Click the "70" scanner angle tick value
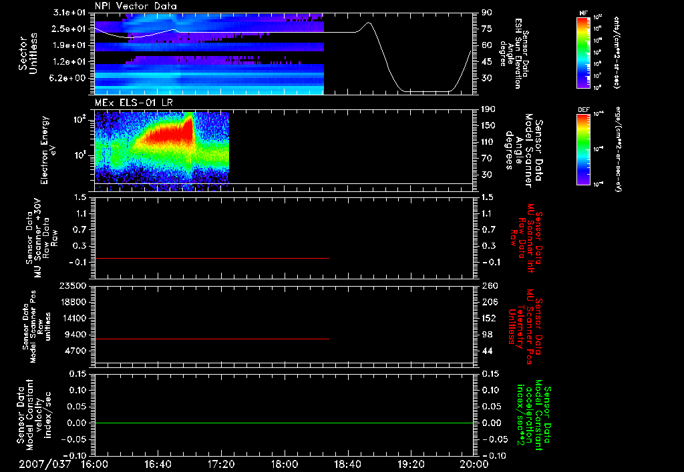This screenshot has width=684, height=472. [487, 159]
